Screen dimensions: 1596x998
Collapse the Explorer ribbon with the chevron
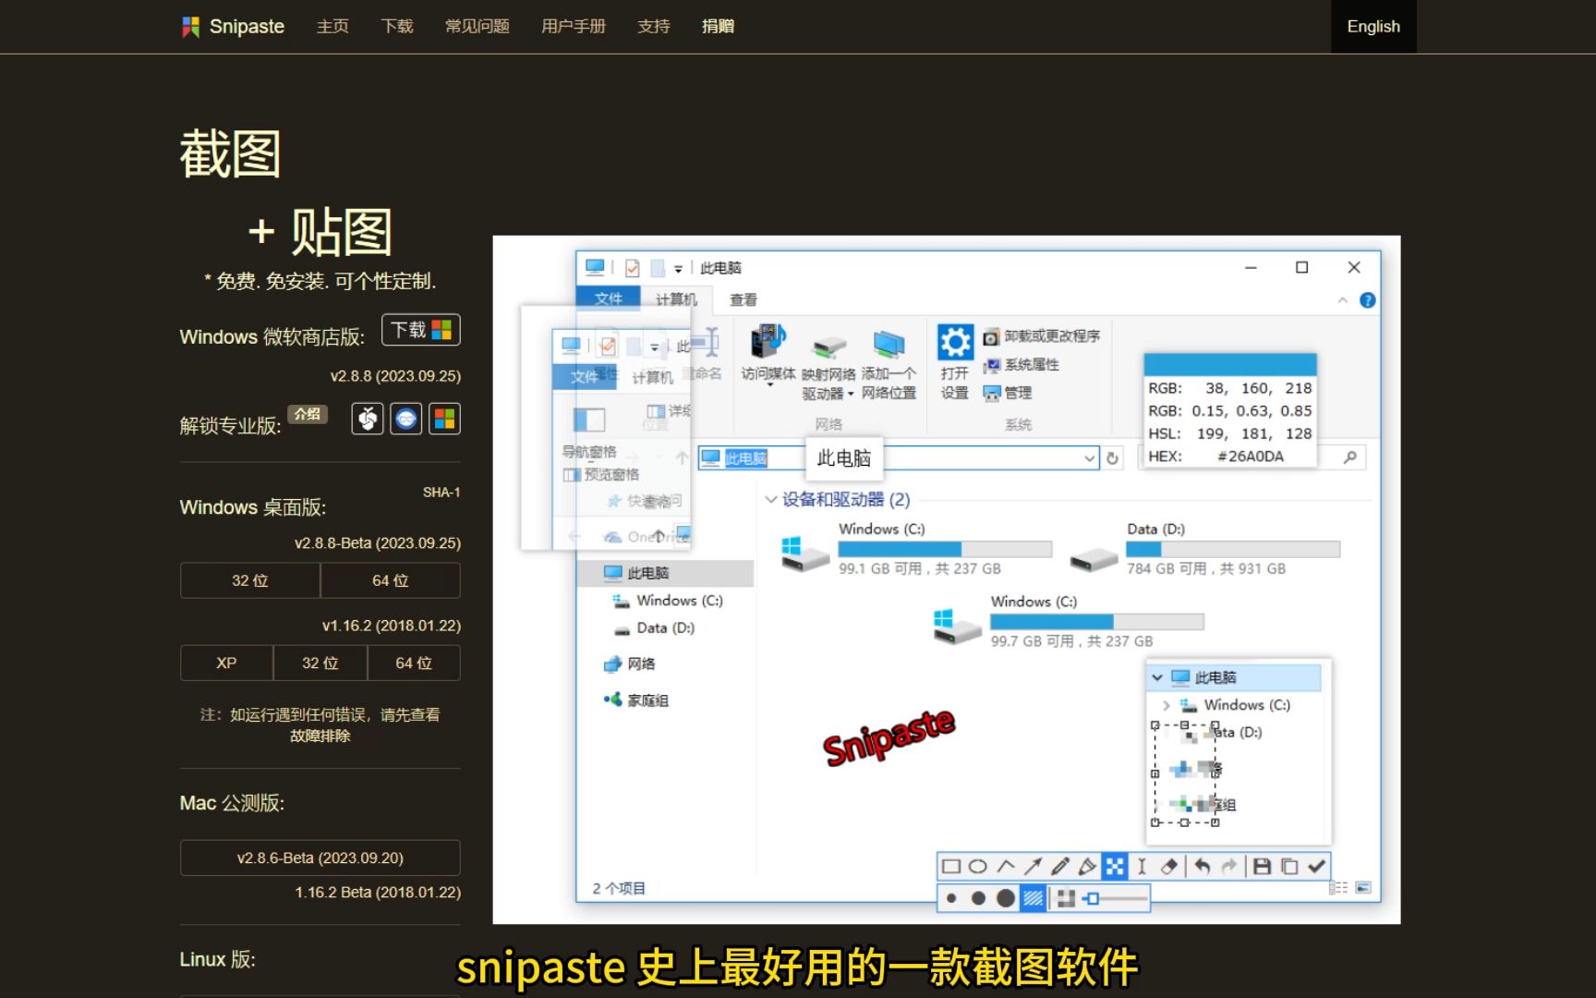click(1343, 300)
